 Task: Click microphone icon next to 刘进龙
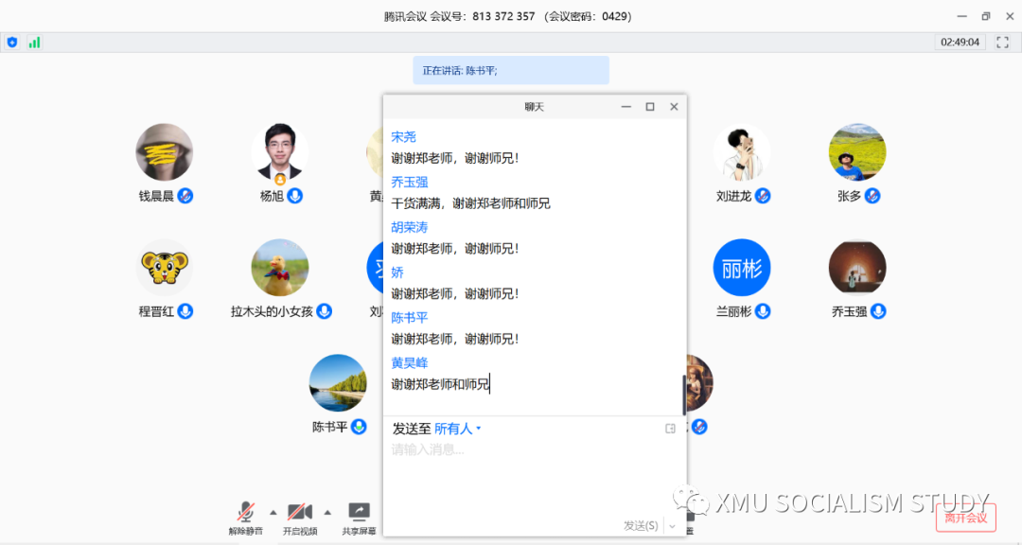[x=763, y=196]
